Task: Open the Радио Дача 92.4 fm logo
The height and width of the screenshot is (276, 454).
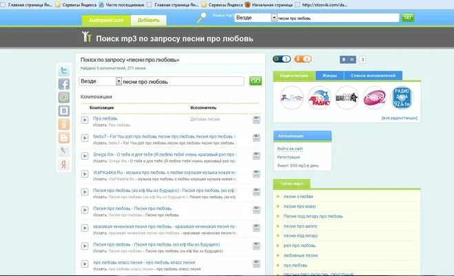Action: pyautogui.click(x=402, y=98)
